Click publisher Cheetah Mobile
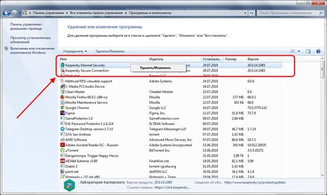 click(x=161, y=92)
